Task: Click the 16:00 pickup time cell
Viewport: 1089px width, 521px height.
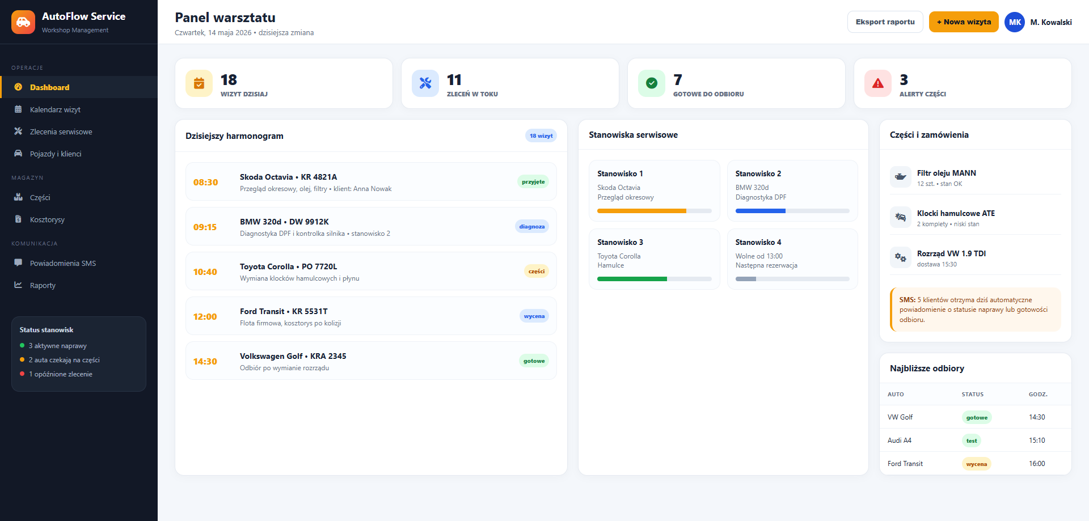Action: 1037,464
